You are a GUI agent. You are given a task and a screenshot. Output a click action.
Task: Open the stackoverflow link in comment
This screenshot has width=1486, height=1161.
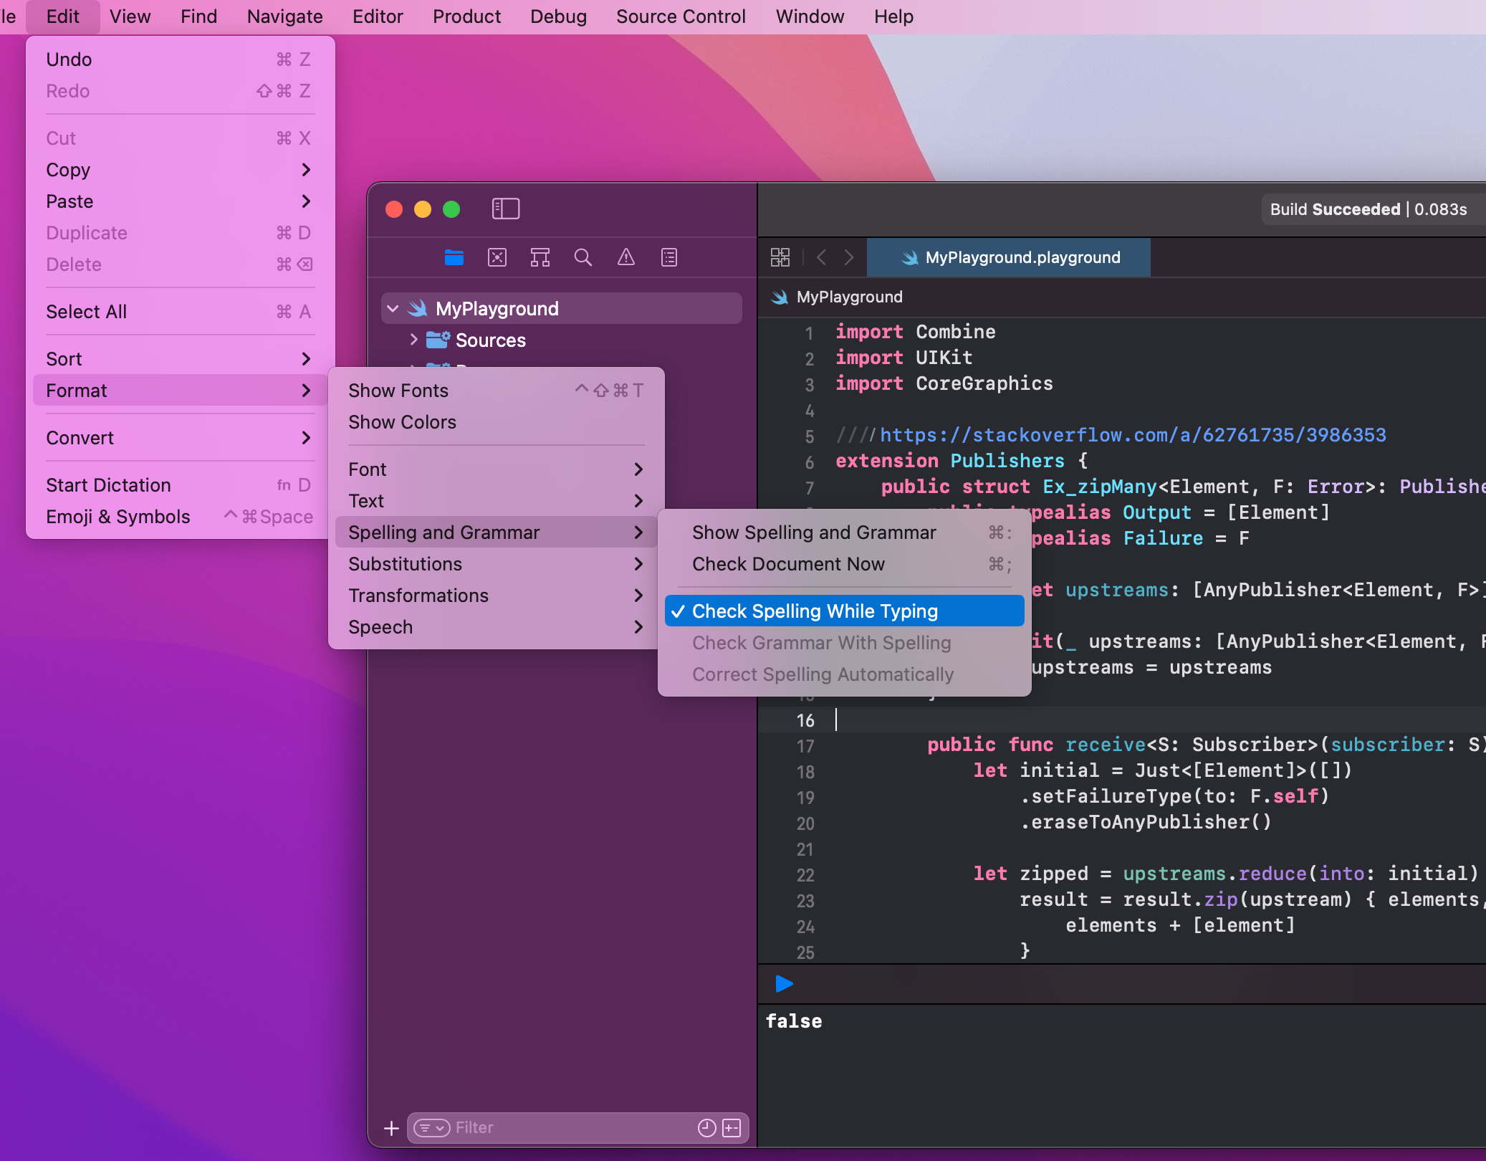pos(1133,435)
